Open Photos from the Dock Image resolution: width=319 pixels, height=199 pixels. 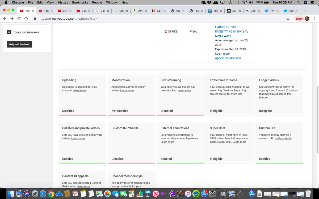point(107,194)
